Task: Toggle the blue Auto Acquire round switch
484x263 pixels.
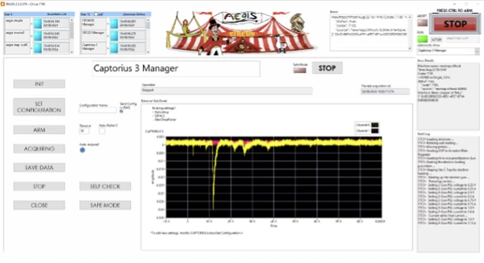Action: coord(83,150)
